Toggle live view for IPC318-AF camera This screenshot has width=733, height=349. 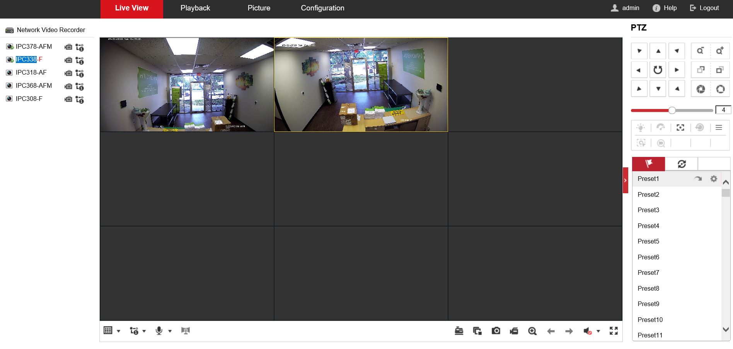tap(9, 73)
